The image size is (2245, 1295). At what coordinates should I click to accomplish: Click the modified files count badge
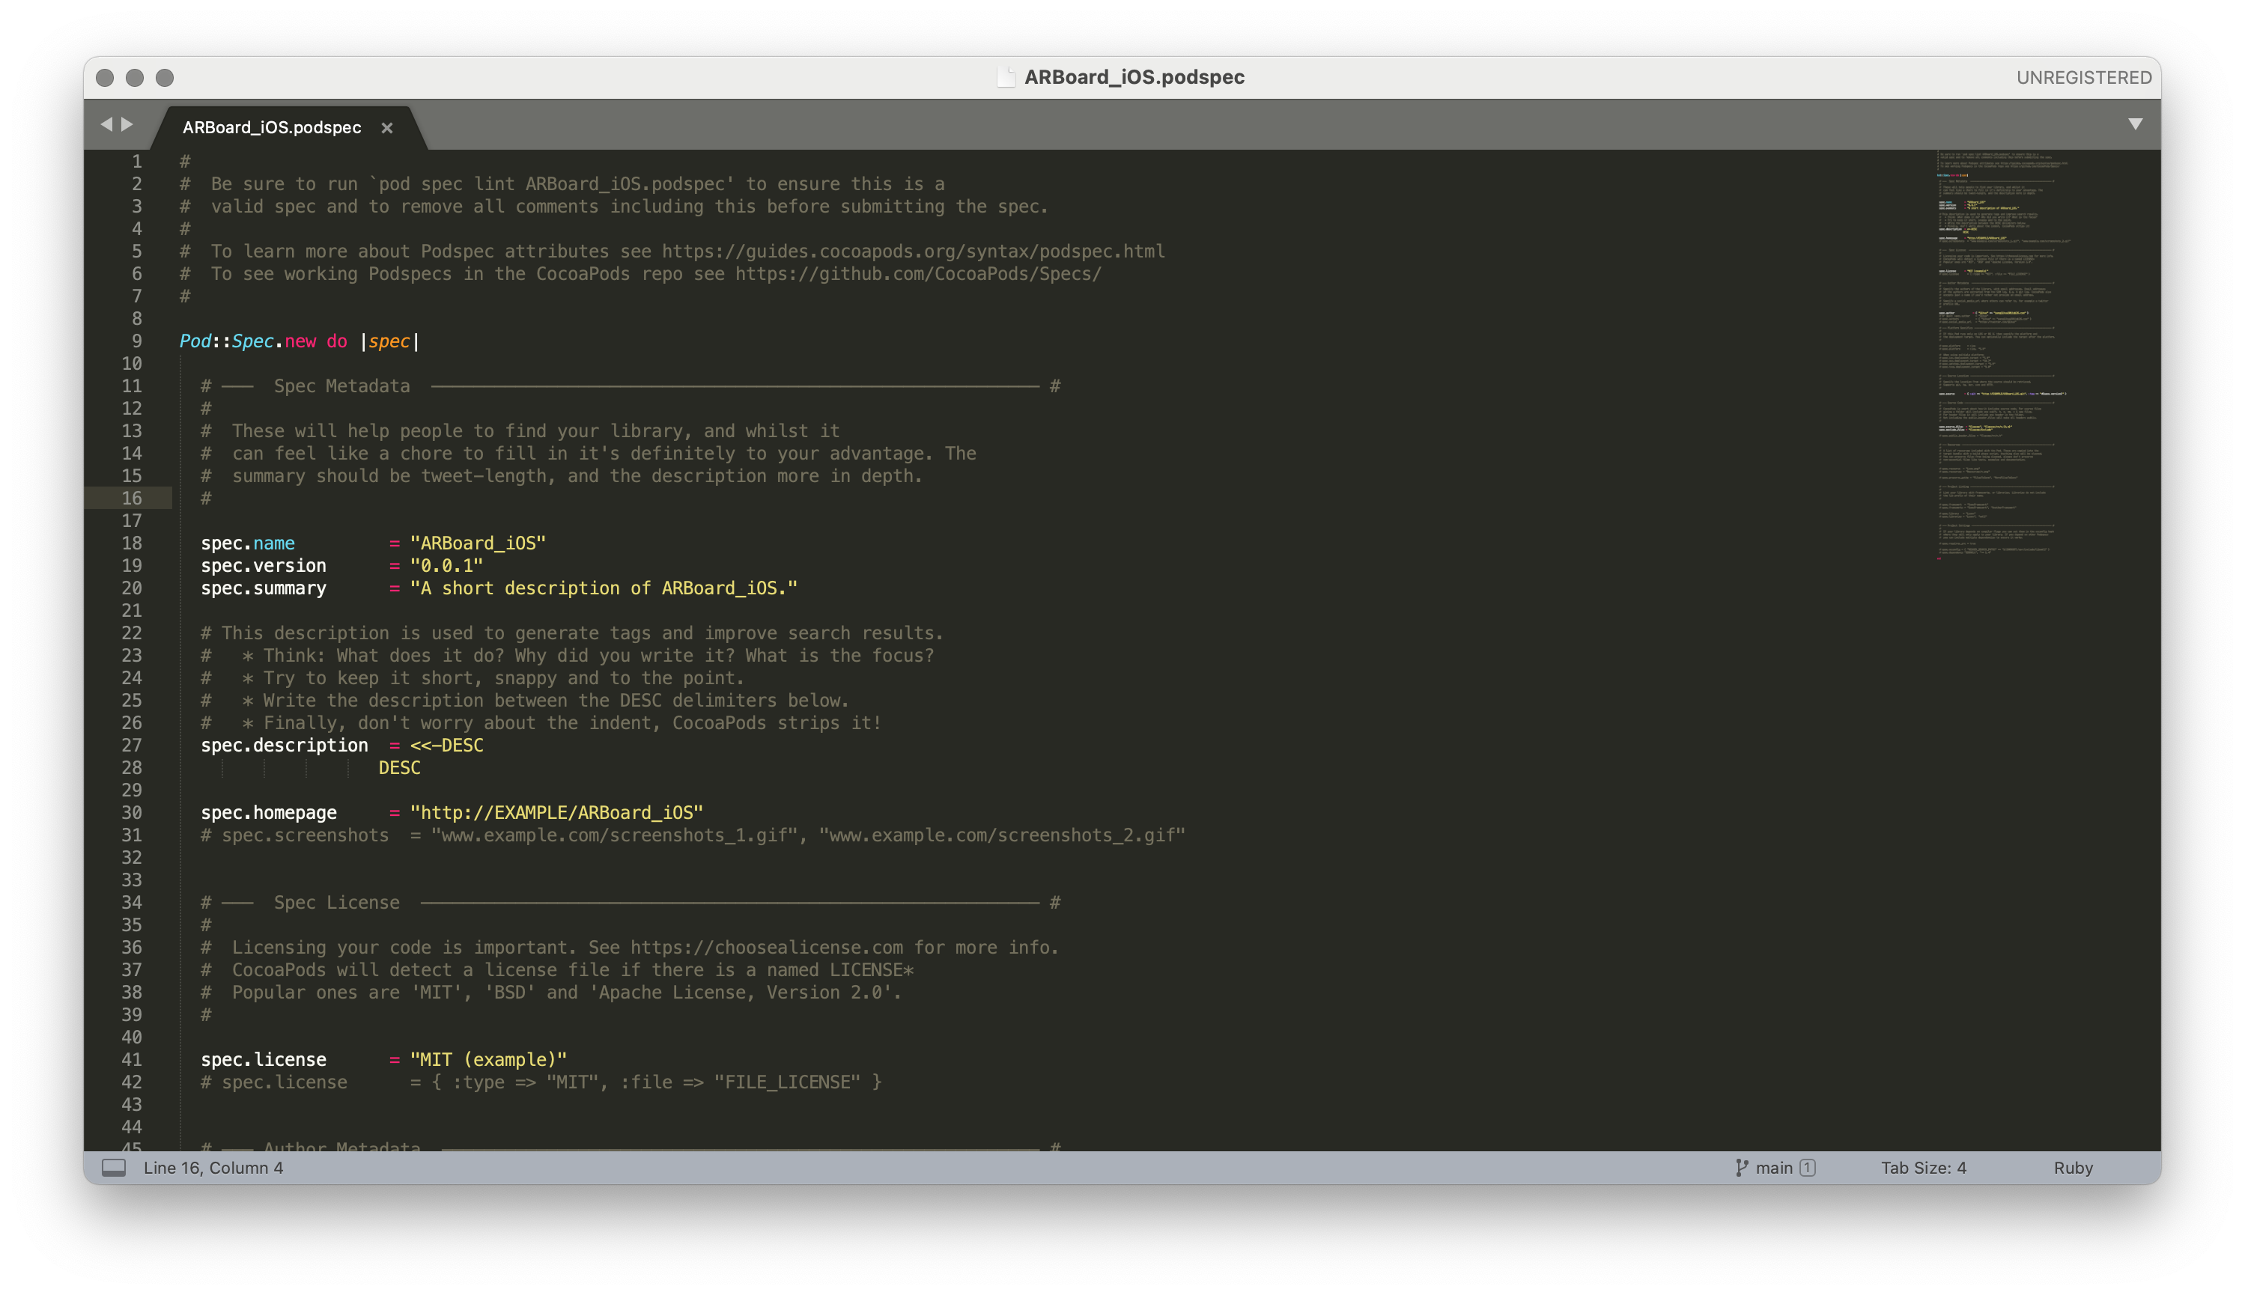point(1808,1168)
